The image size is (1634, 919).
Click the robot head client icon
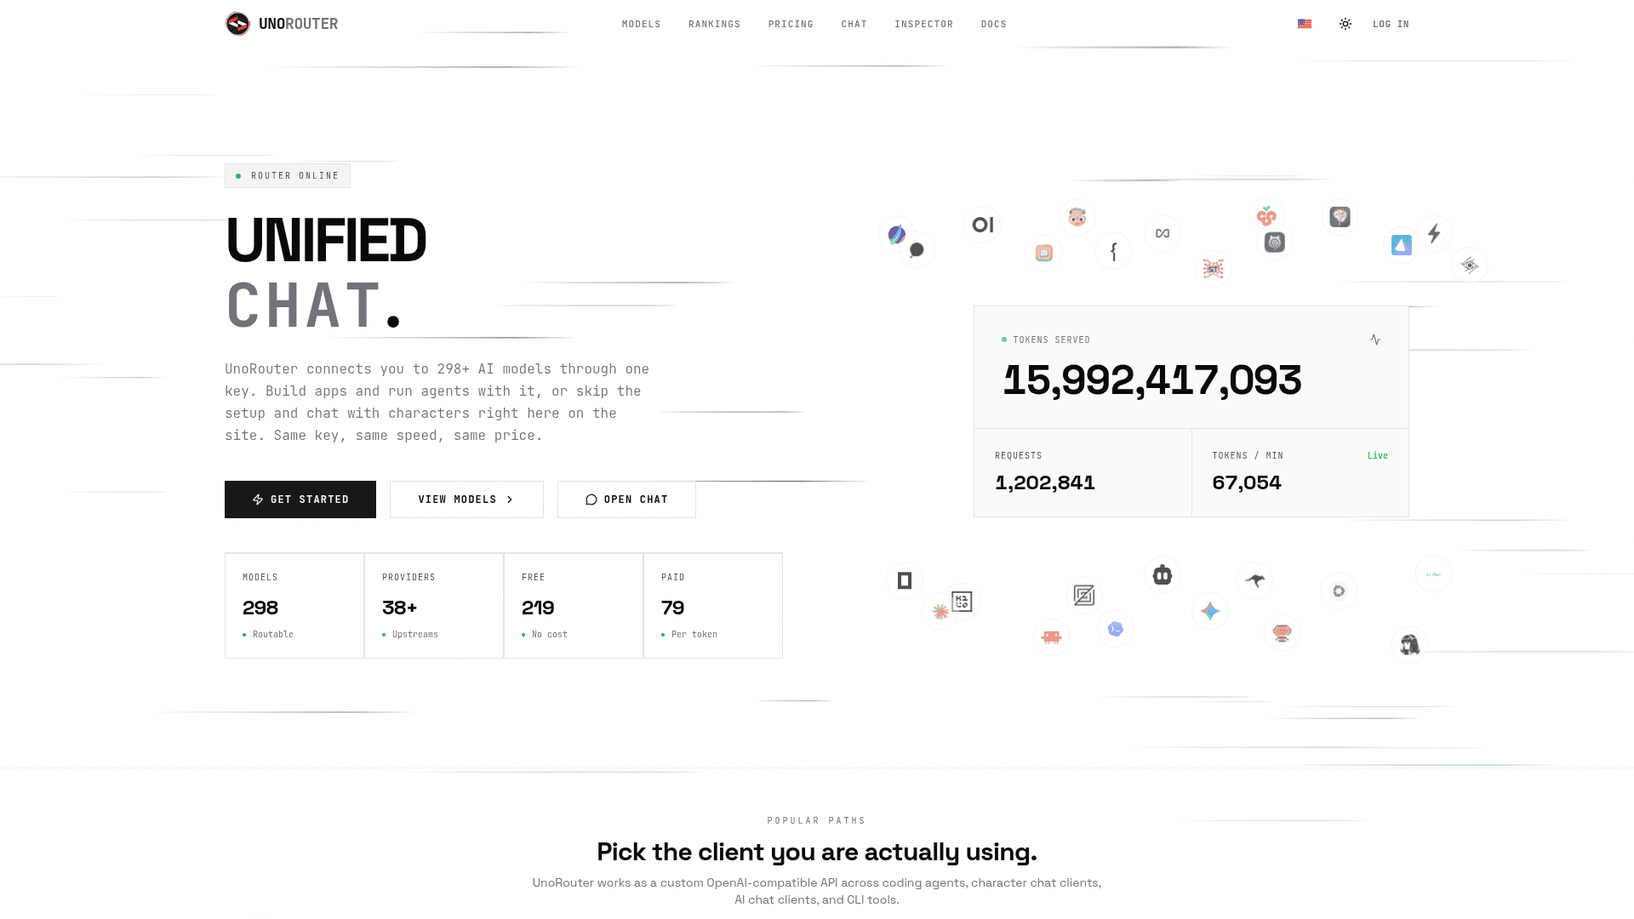(1163, 575)
